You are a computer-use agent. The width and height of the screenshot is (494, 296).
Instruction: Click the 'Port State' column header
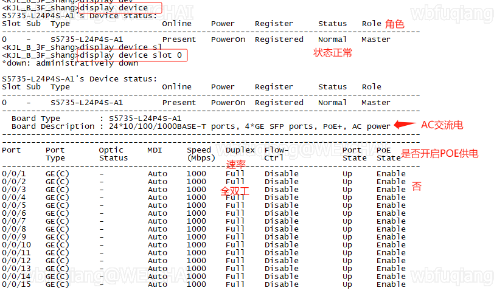(355, 154)
